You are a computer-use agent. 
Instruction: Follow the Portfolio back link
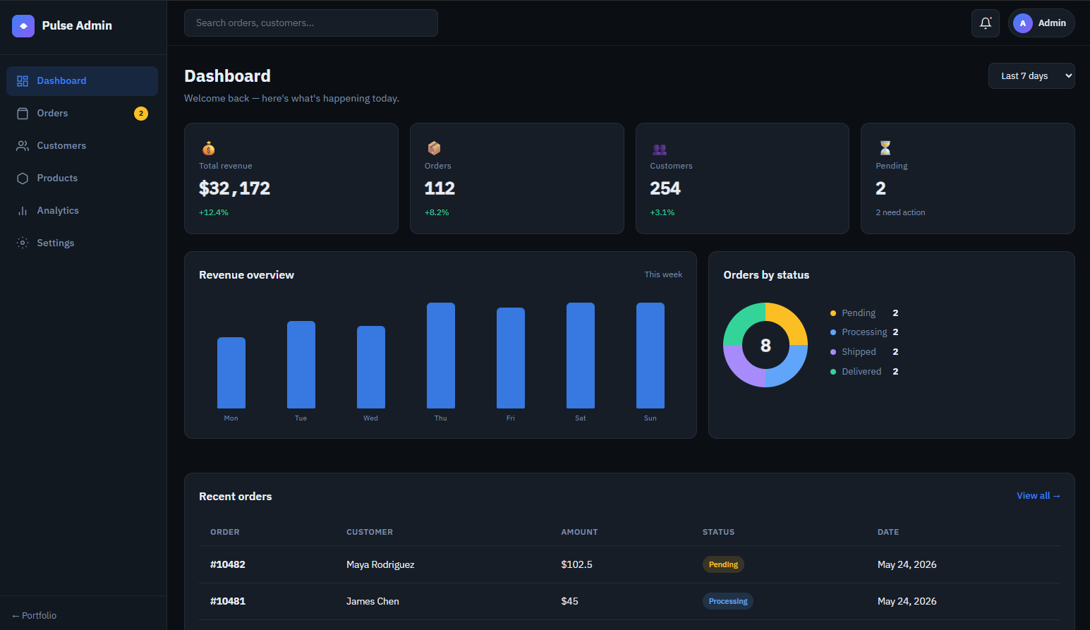(x=35, y=616)
